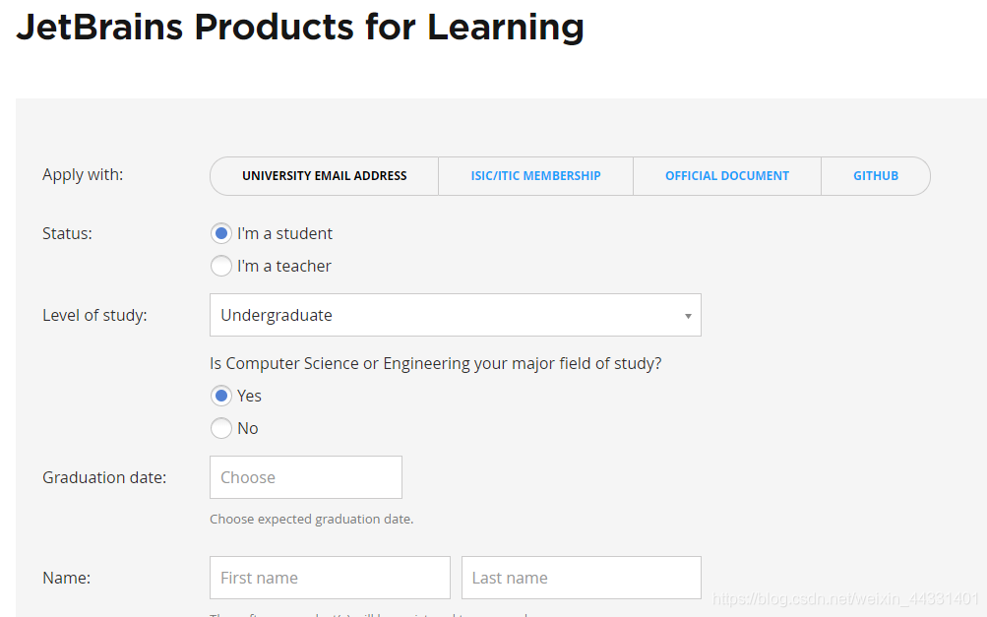987x617 pixels.
Task: Choose the GitHub apply option
Action: (x=875, y=176)
